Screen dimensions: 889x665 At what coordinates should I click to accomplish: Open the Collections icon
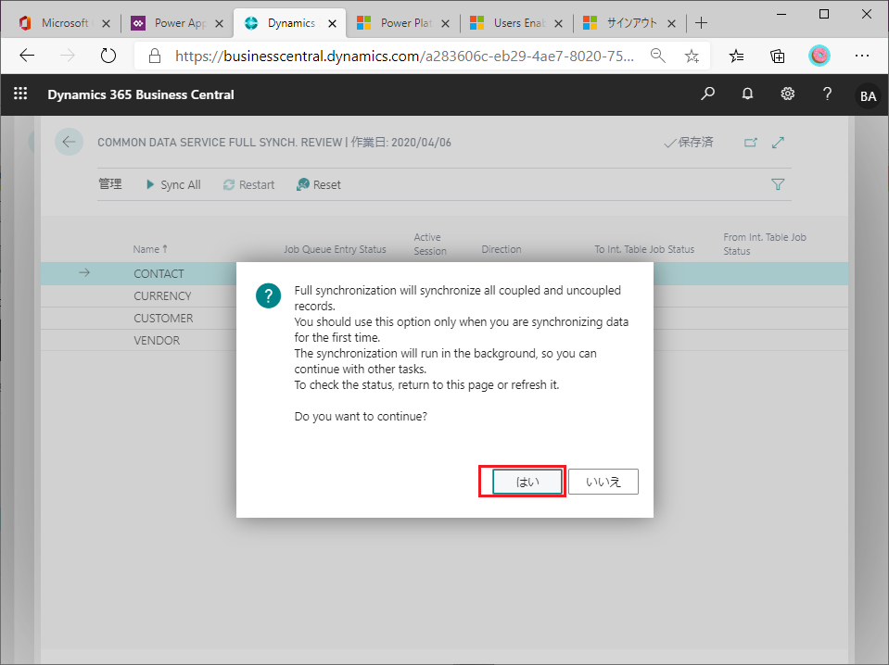point(778,56)
